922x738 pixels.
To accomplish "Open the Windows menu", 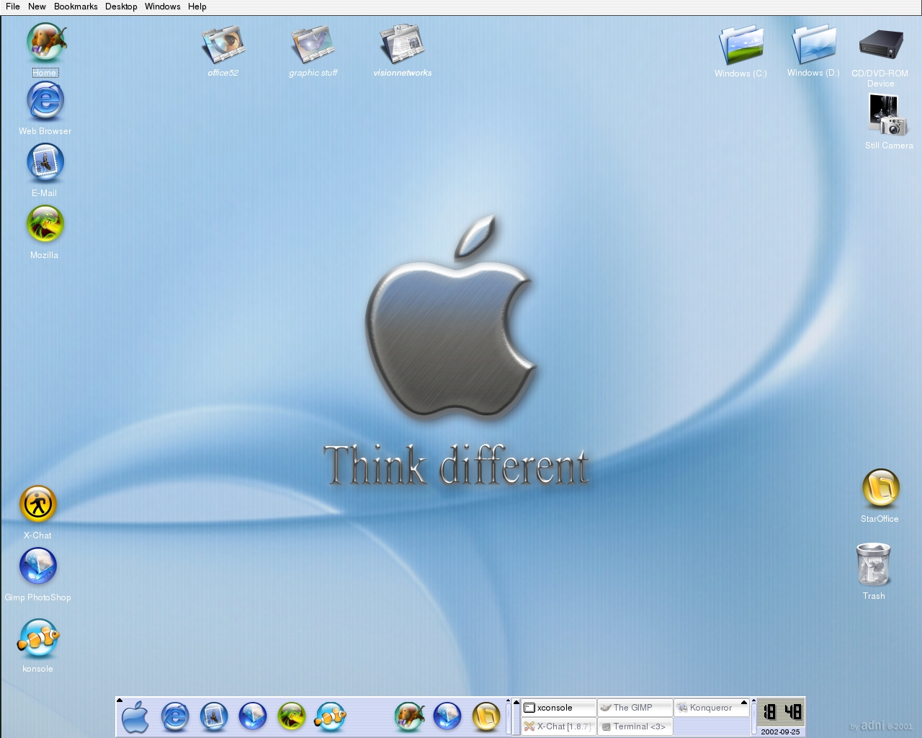I will point(163,6).
